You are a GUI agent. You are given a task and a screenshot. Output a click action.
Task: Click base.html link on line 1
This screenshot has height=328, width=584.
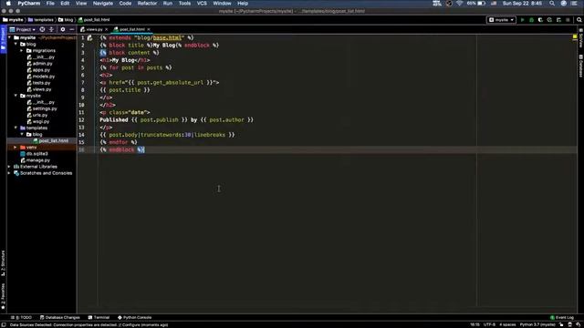coord(167,37)
